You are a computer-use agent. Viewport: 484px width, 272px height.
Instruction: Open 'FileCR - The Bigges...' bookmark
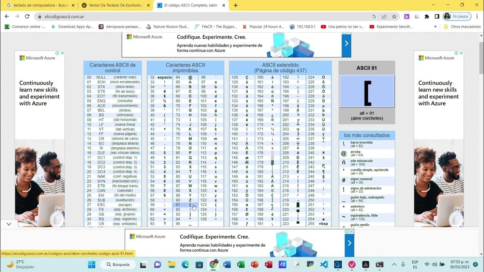tap(216, 27)
